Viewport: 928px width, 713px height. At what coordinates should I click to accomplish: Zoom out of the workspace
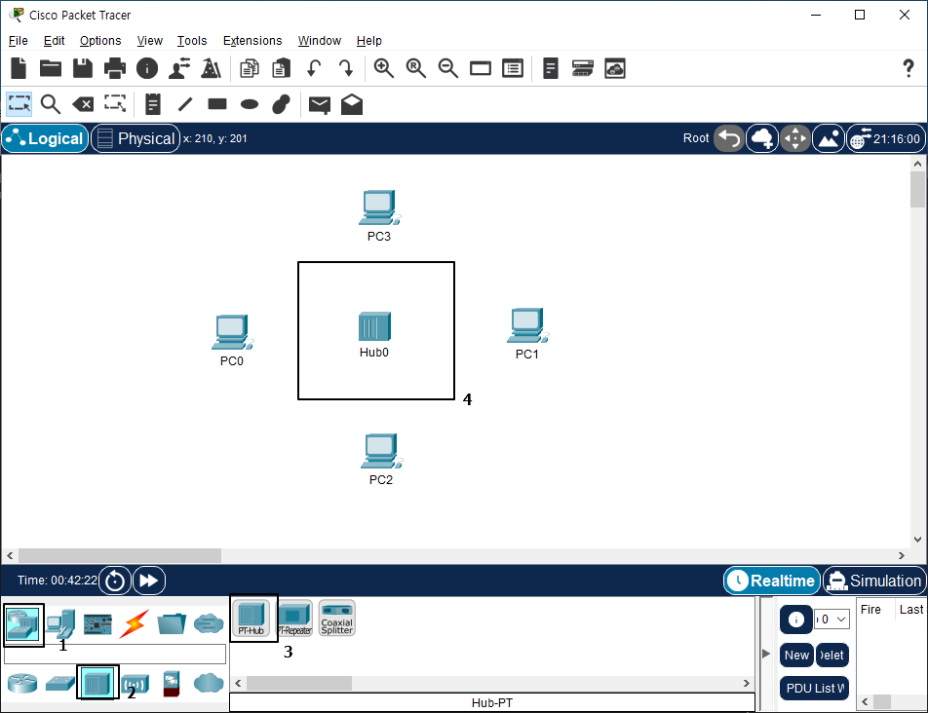(448, 68)
